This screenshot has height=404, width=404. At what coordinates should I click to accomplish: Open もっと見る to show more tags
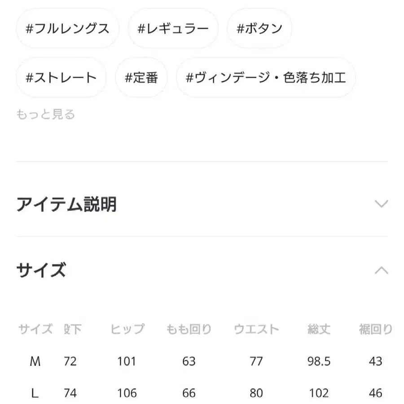point(46,114)
